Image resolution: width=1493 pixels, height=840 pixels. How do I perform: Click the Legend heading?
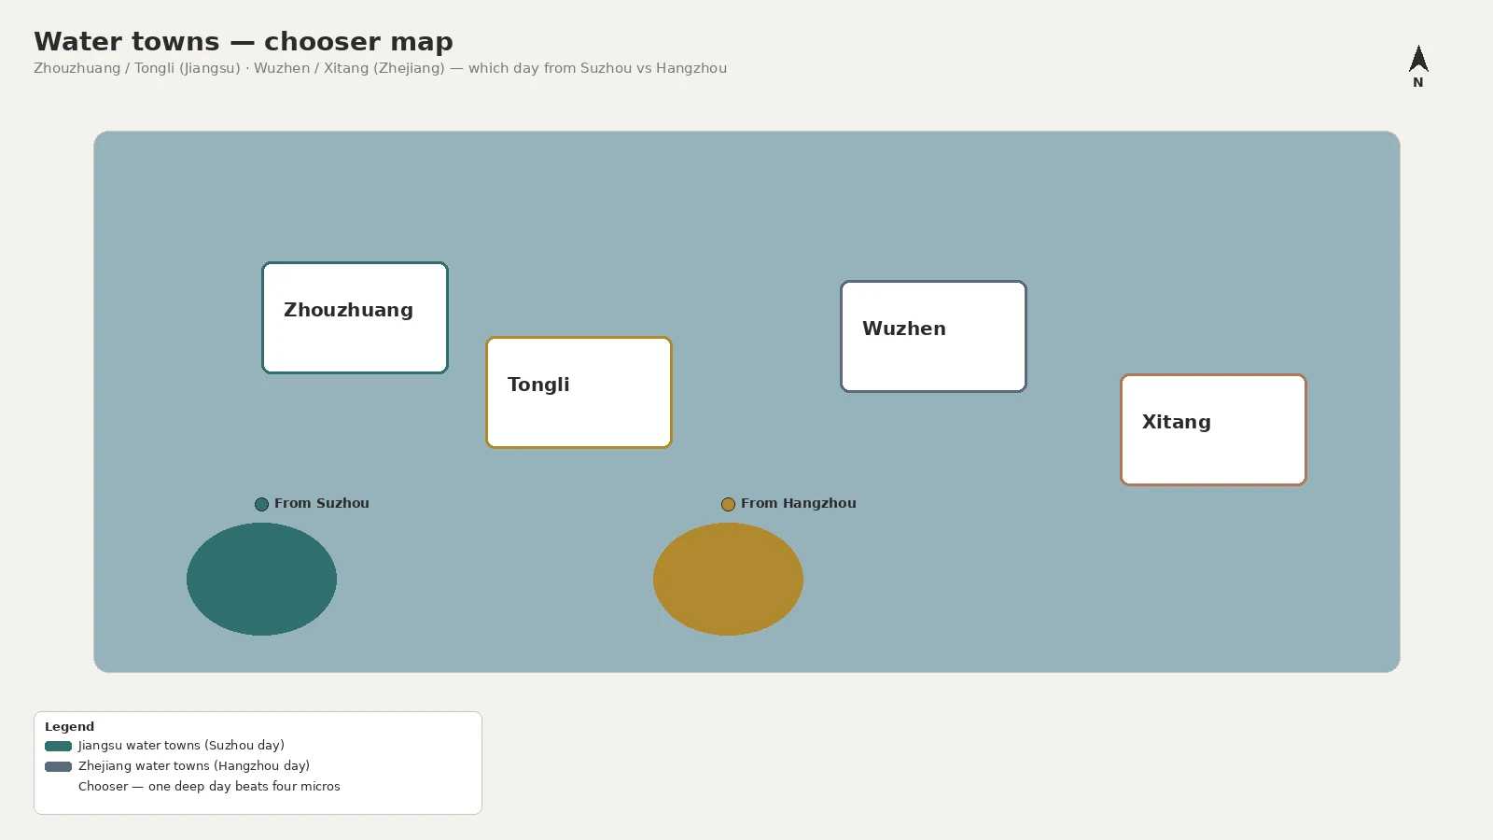(x=69, y=726)
